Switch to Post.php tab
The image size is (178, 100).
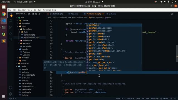74,14
